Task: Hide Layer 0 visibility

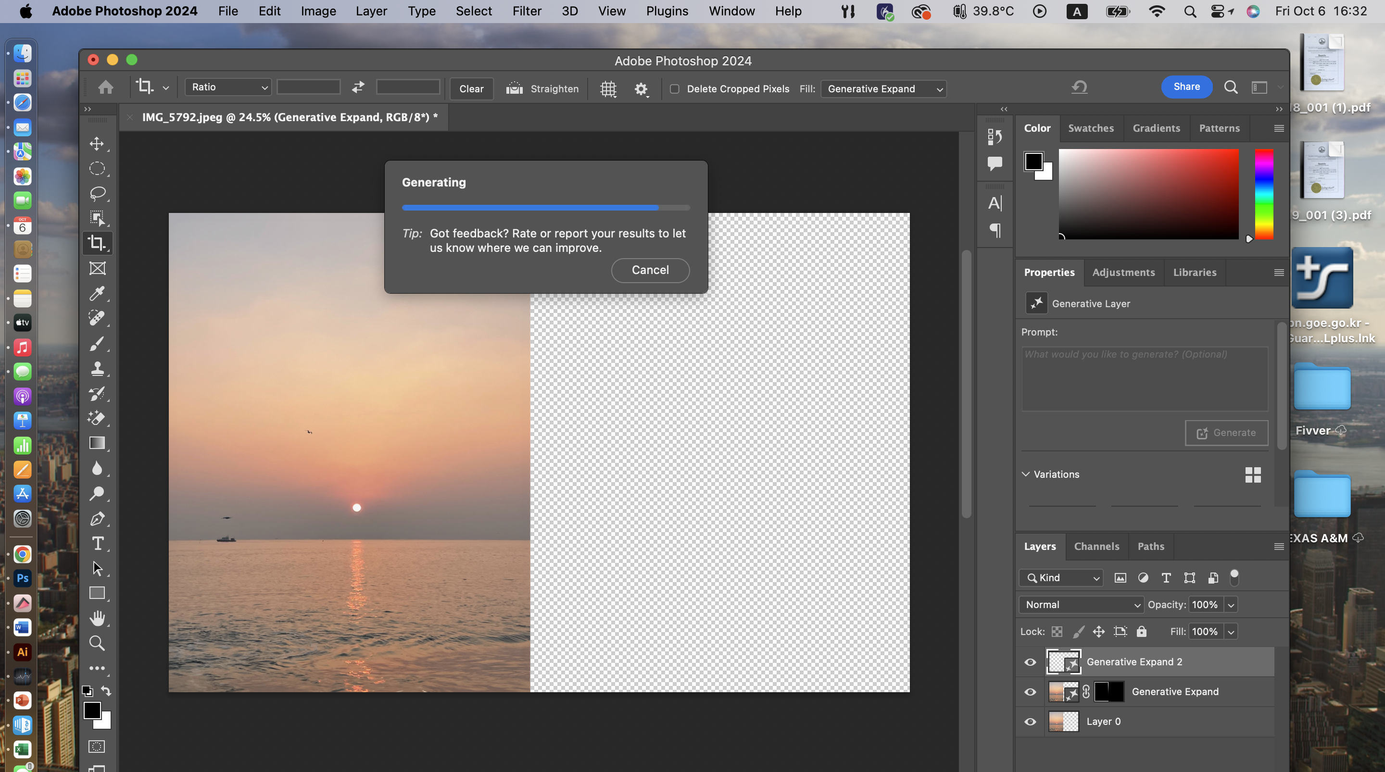Action: coord(1030,722)
